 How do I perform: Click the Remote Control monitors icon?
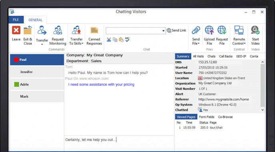pyautogui.click(x=239, y=30)
